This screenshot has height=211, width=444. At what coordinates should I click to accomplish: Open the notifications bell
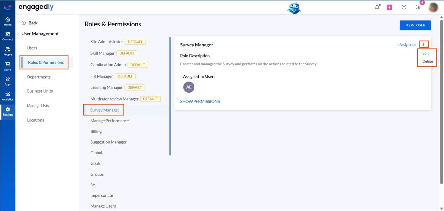point(377,7)
